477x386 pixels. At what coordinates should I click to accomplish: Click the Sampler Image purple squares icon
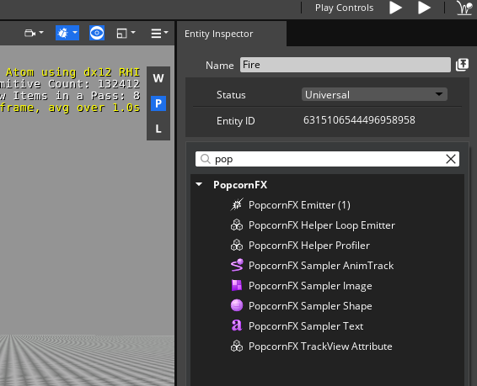point(237,286)
